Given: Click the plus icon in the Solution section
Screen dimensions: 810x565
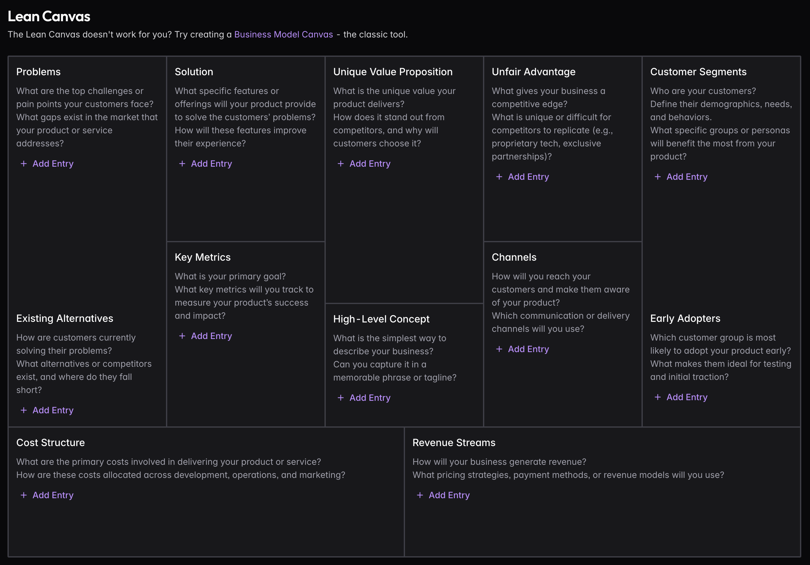Looking at the screenshot, I should pos(182,163).
